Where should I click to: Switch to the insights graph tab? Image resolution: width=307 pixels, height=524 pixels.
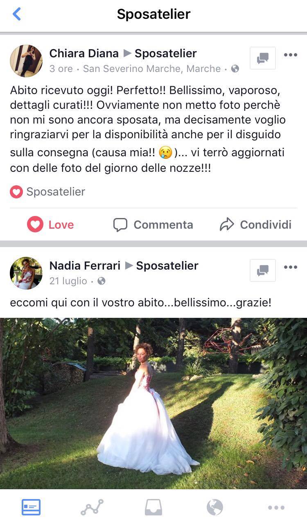click(92, 508)
